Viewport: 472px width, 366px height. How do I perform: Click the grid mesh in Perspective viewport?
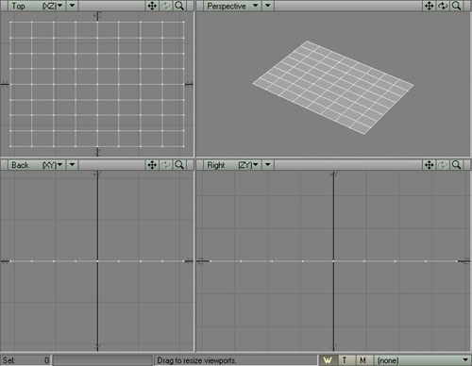point(333,88)
